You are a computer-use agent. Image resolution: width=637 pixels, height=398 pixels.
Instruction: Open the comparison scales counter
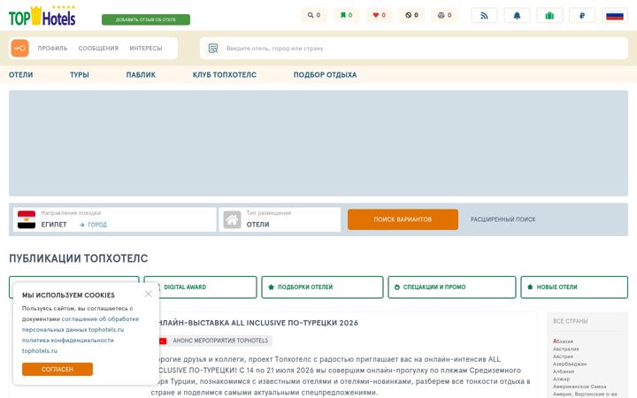(x=444, y=15)
